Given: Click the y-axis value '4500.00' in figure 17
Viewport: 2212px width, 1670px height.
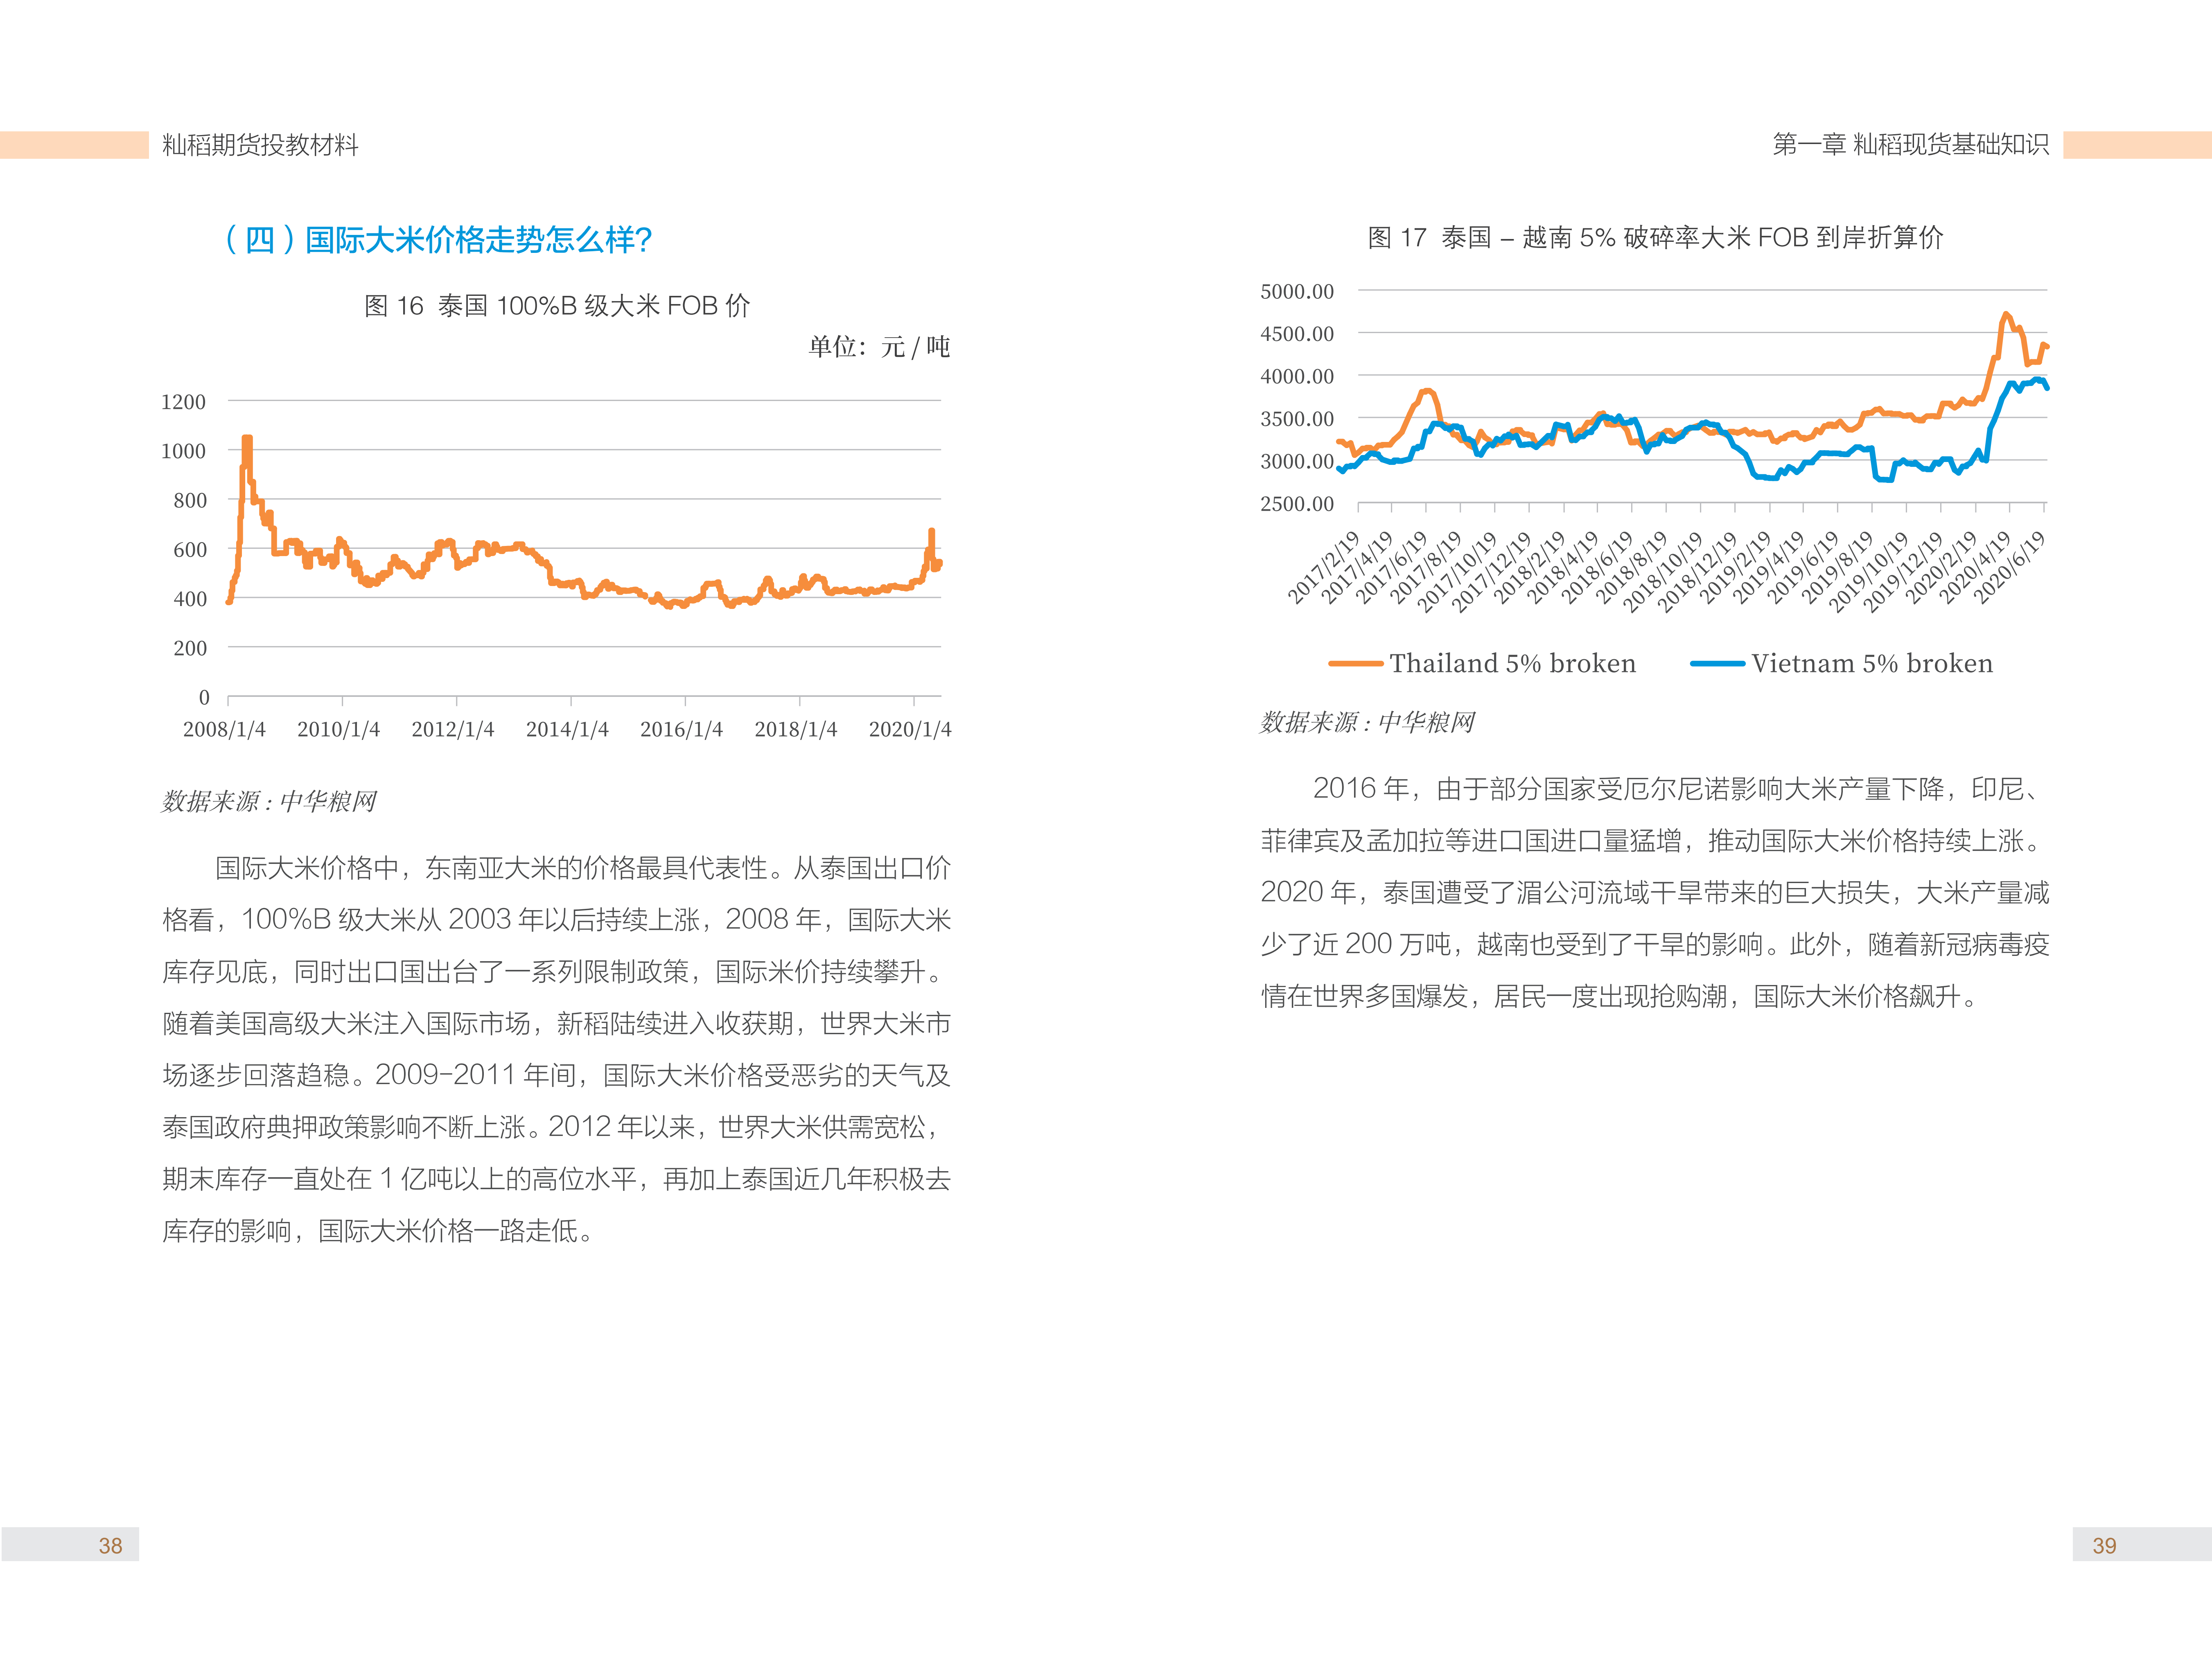Looking at the screenshot, I should [1297, 334].
